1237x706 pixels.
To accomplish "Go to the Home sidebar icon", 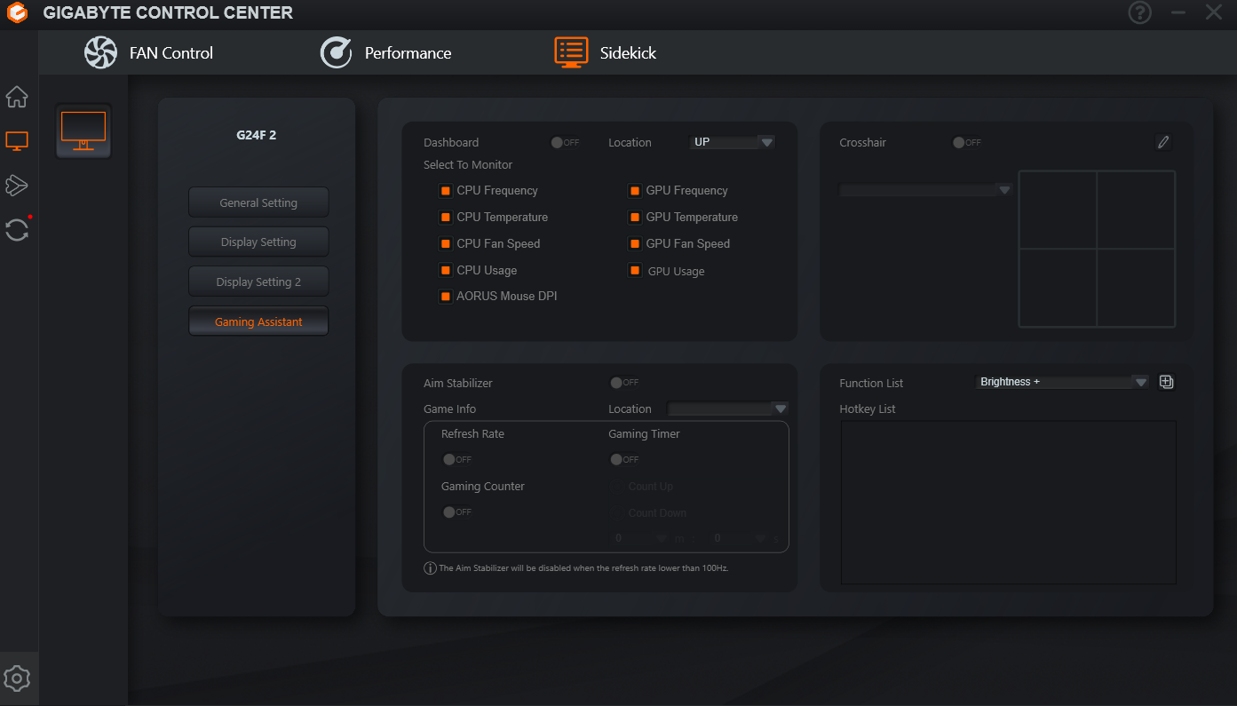I will point(17,97).
